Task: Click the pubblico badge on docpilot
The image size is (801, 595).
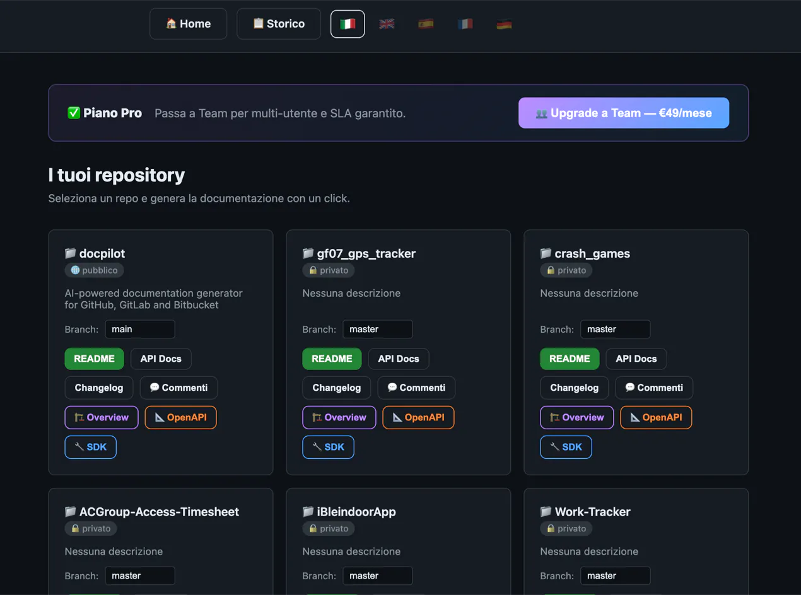Action: click(95, 270)
